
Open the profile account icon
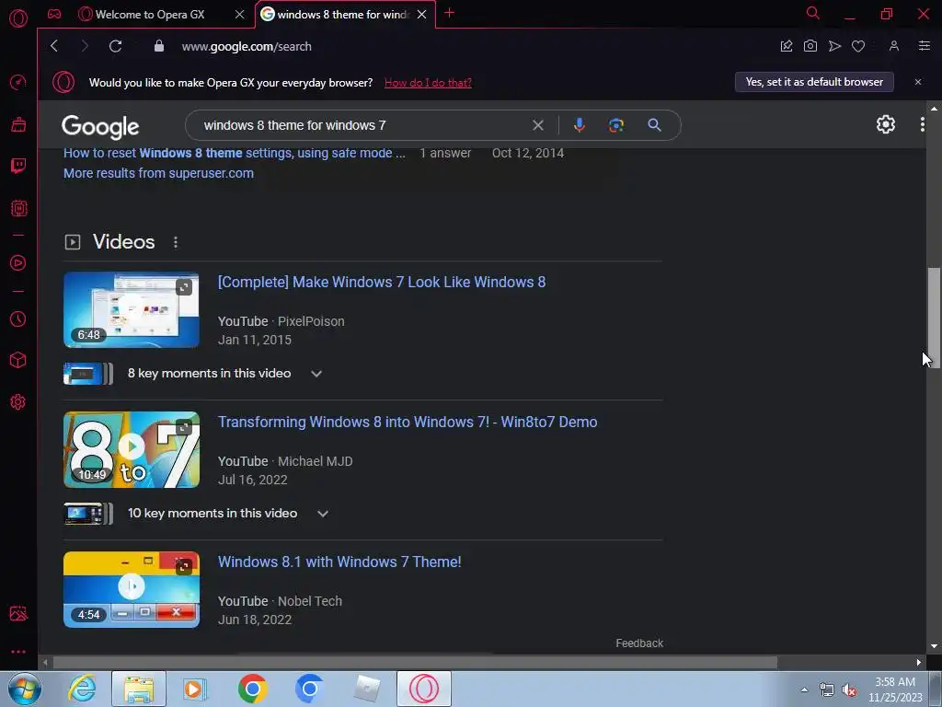pyautogui.click(x=894, y=46)
